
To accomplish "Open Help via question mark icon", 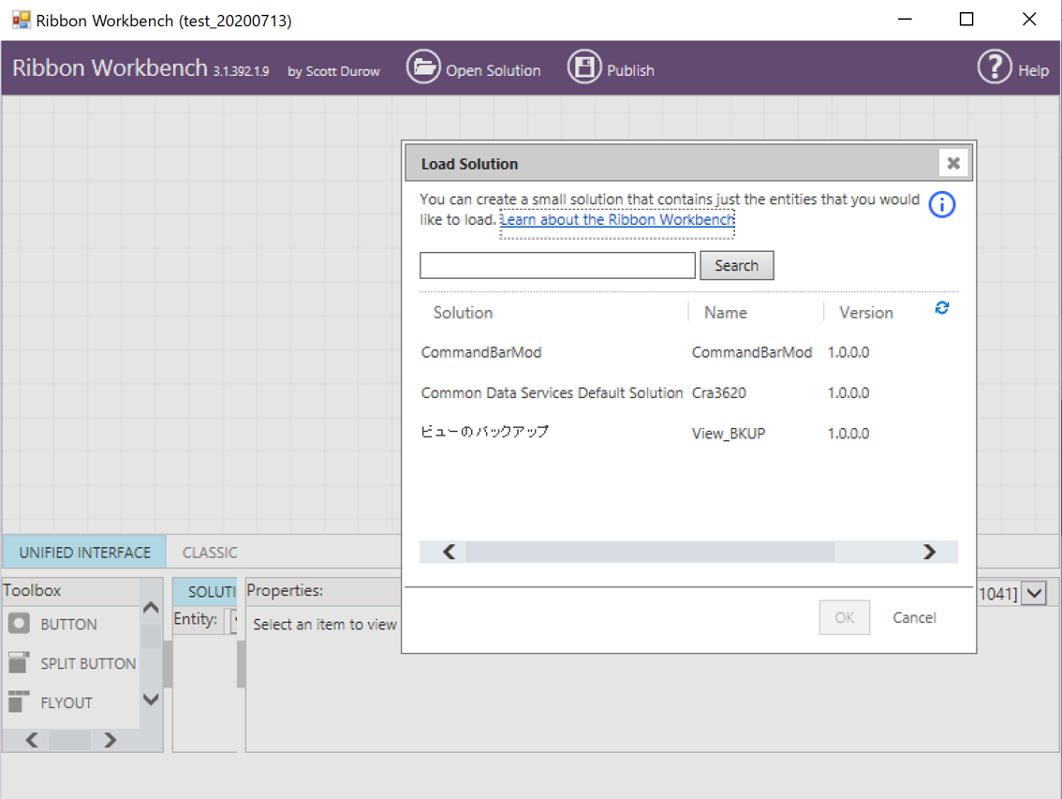I will tap(995, 67).
